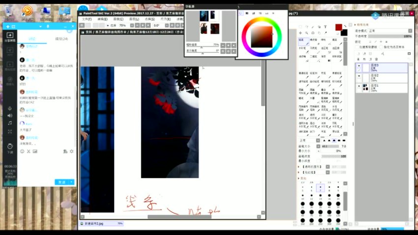Open the 【无纹理】 texture dropdown
This screenshot has width=418, height=235.
pos(328,173)
